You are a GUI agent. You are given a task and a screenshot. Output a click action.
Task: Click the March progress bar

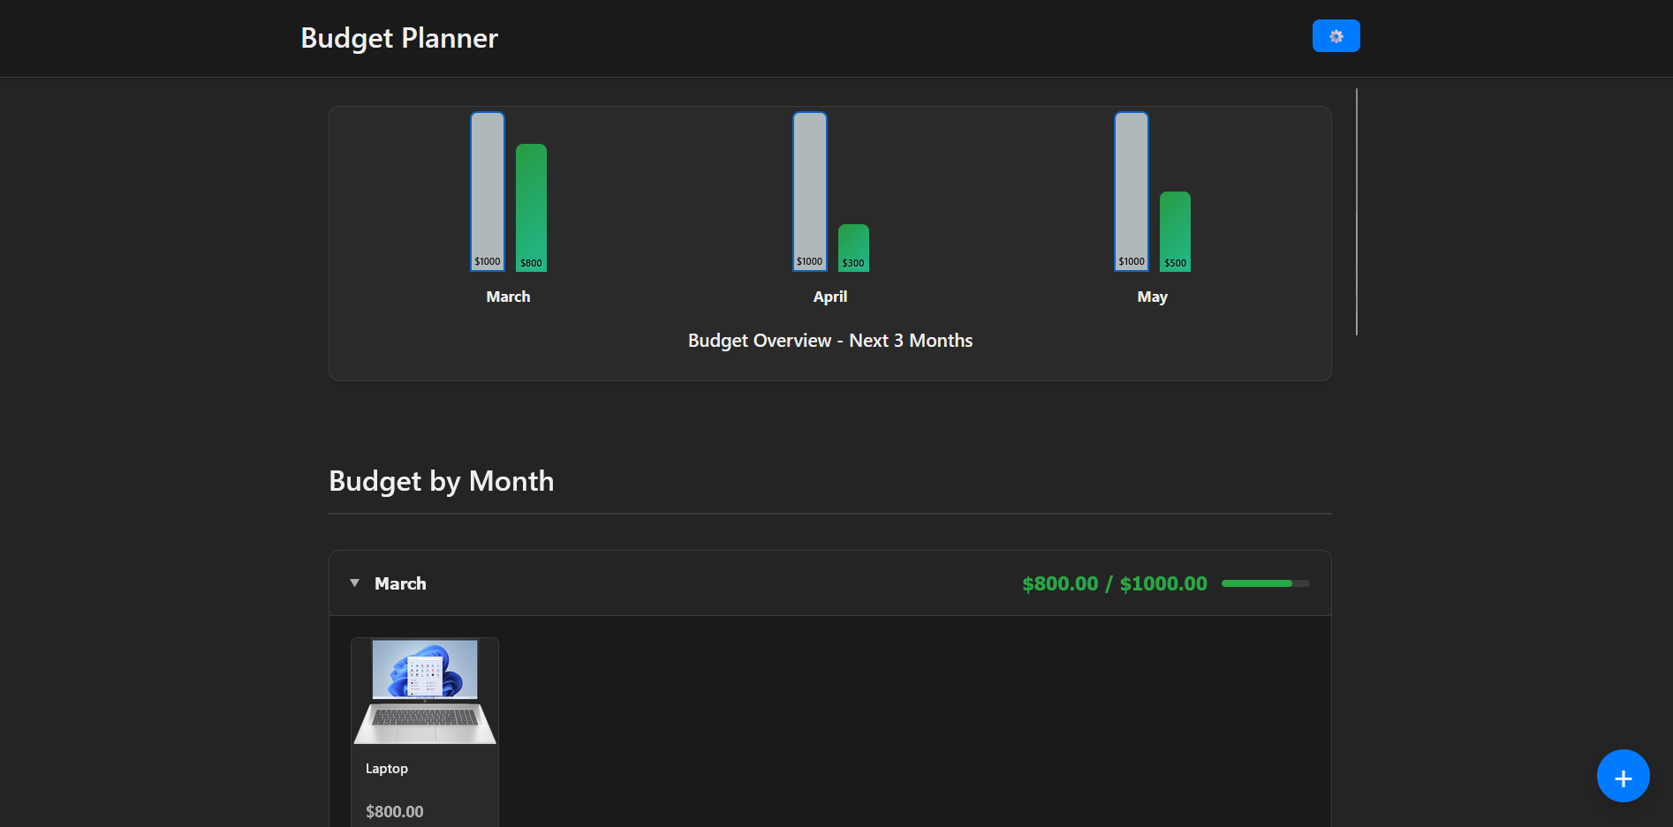tap(1265, 583)
